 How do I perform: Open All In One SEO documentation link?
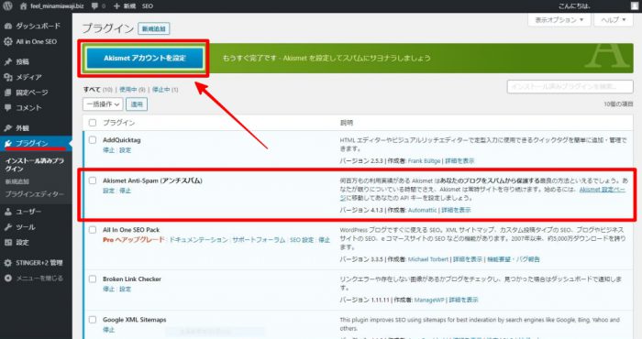tap(198, 240)
